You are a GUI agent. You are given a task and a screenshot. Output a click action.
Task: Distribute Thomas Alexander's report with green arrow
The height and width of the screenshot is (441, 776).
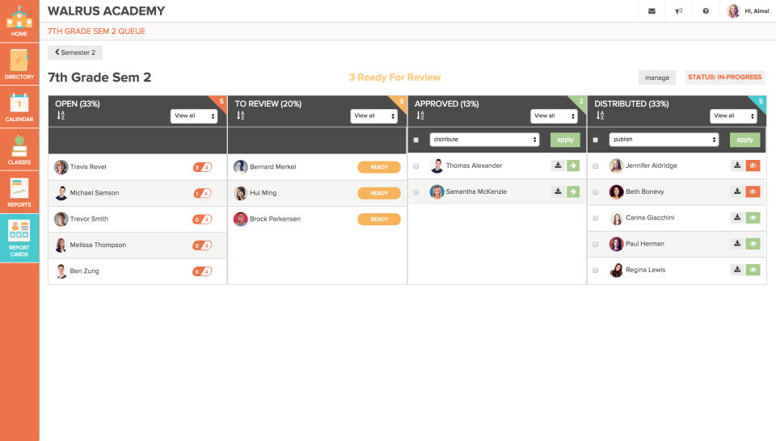click(x=573, y=166)
